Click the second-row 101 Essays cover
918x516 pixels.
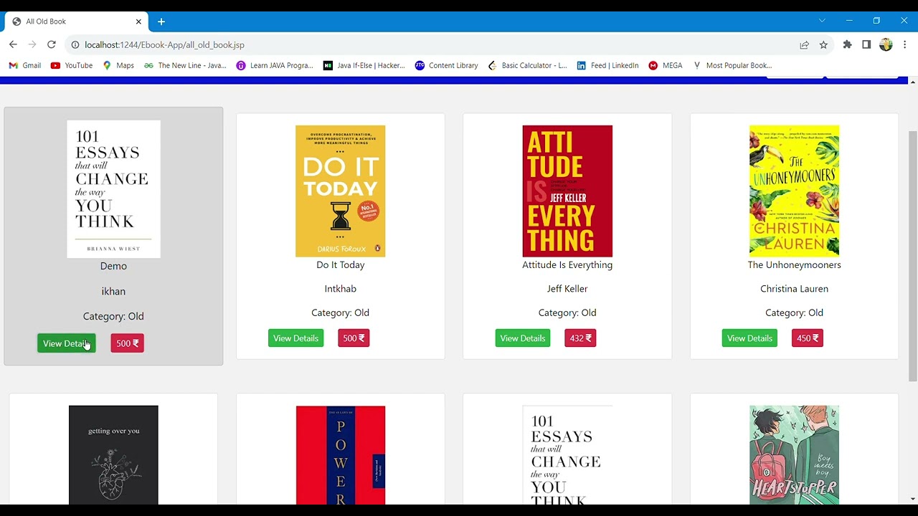click(x=567, y=455)
